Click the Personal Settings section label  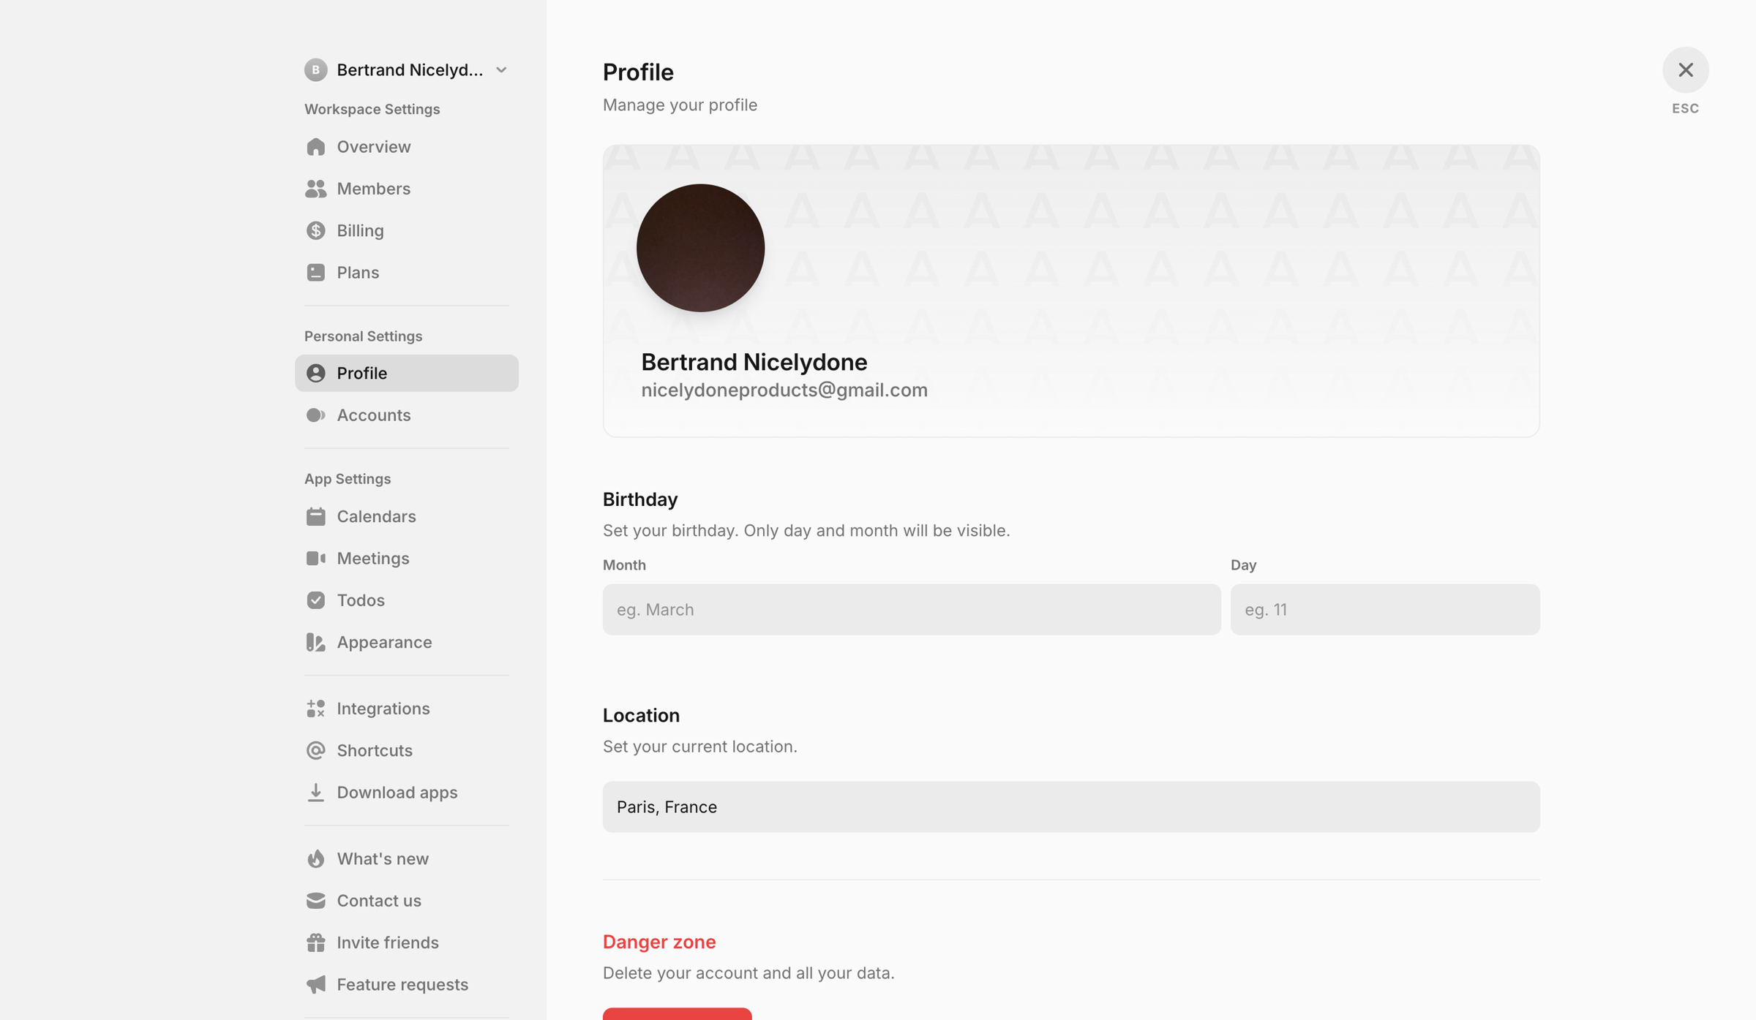click(x=363, y=336)
